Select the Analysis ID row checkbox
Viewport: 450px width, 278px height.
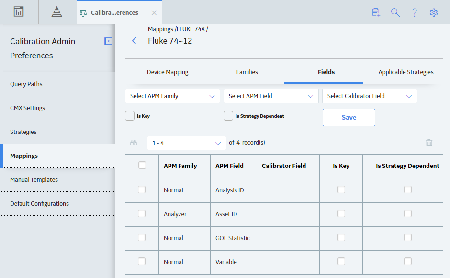pos(142,189)
